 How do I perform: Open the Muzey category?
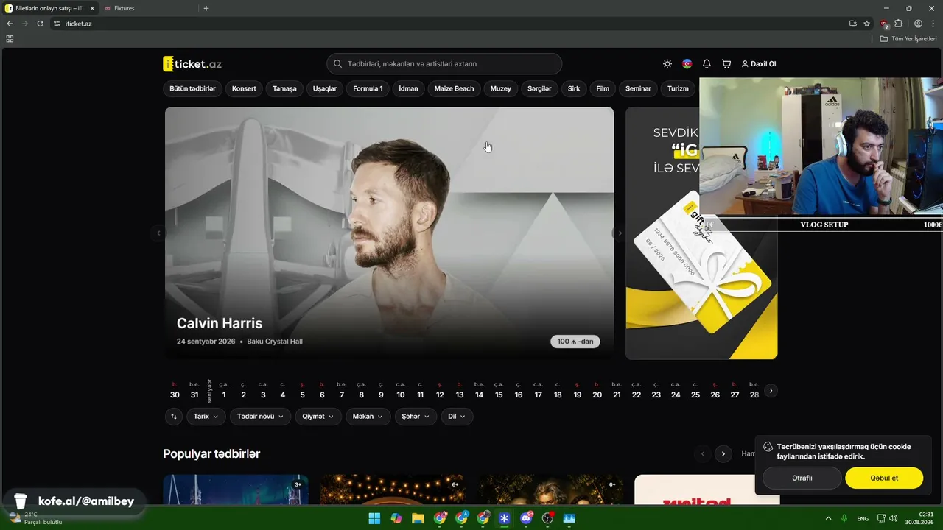[501, 88]
